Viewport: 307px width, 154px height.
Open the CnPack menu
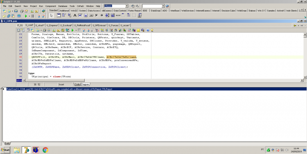pyautogui.click(x=80, y=6)
